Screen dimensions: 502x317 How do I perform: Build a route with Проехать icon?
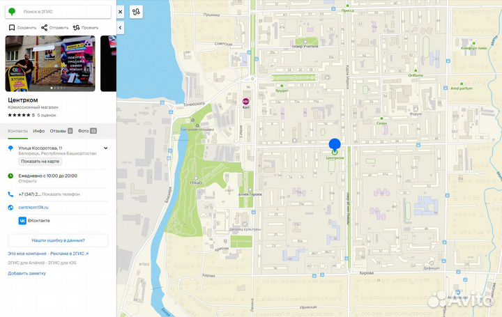click(x=77, y=28)
